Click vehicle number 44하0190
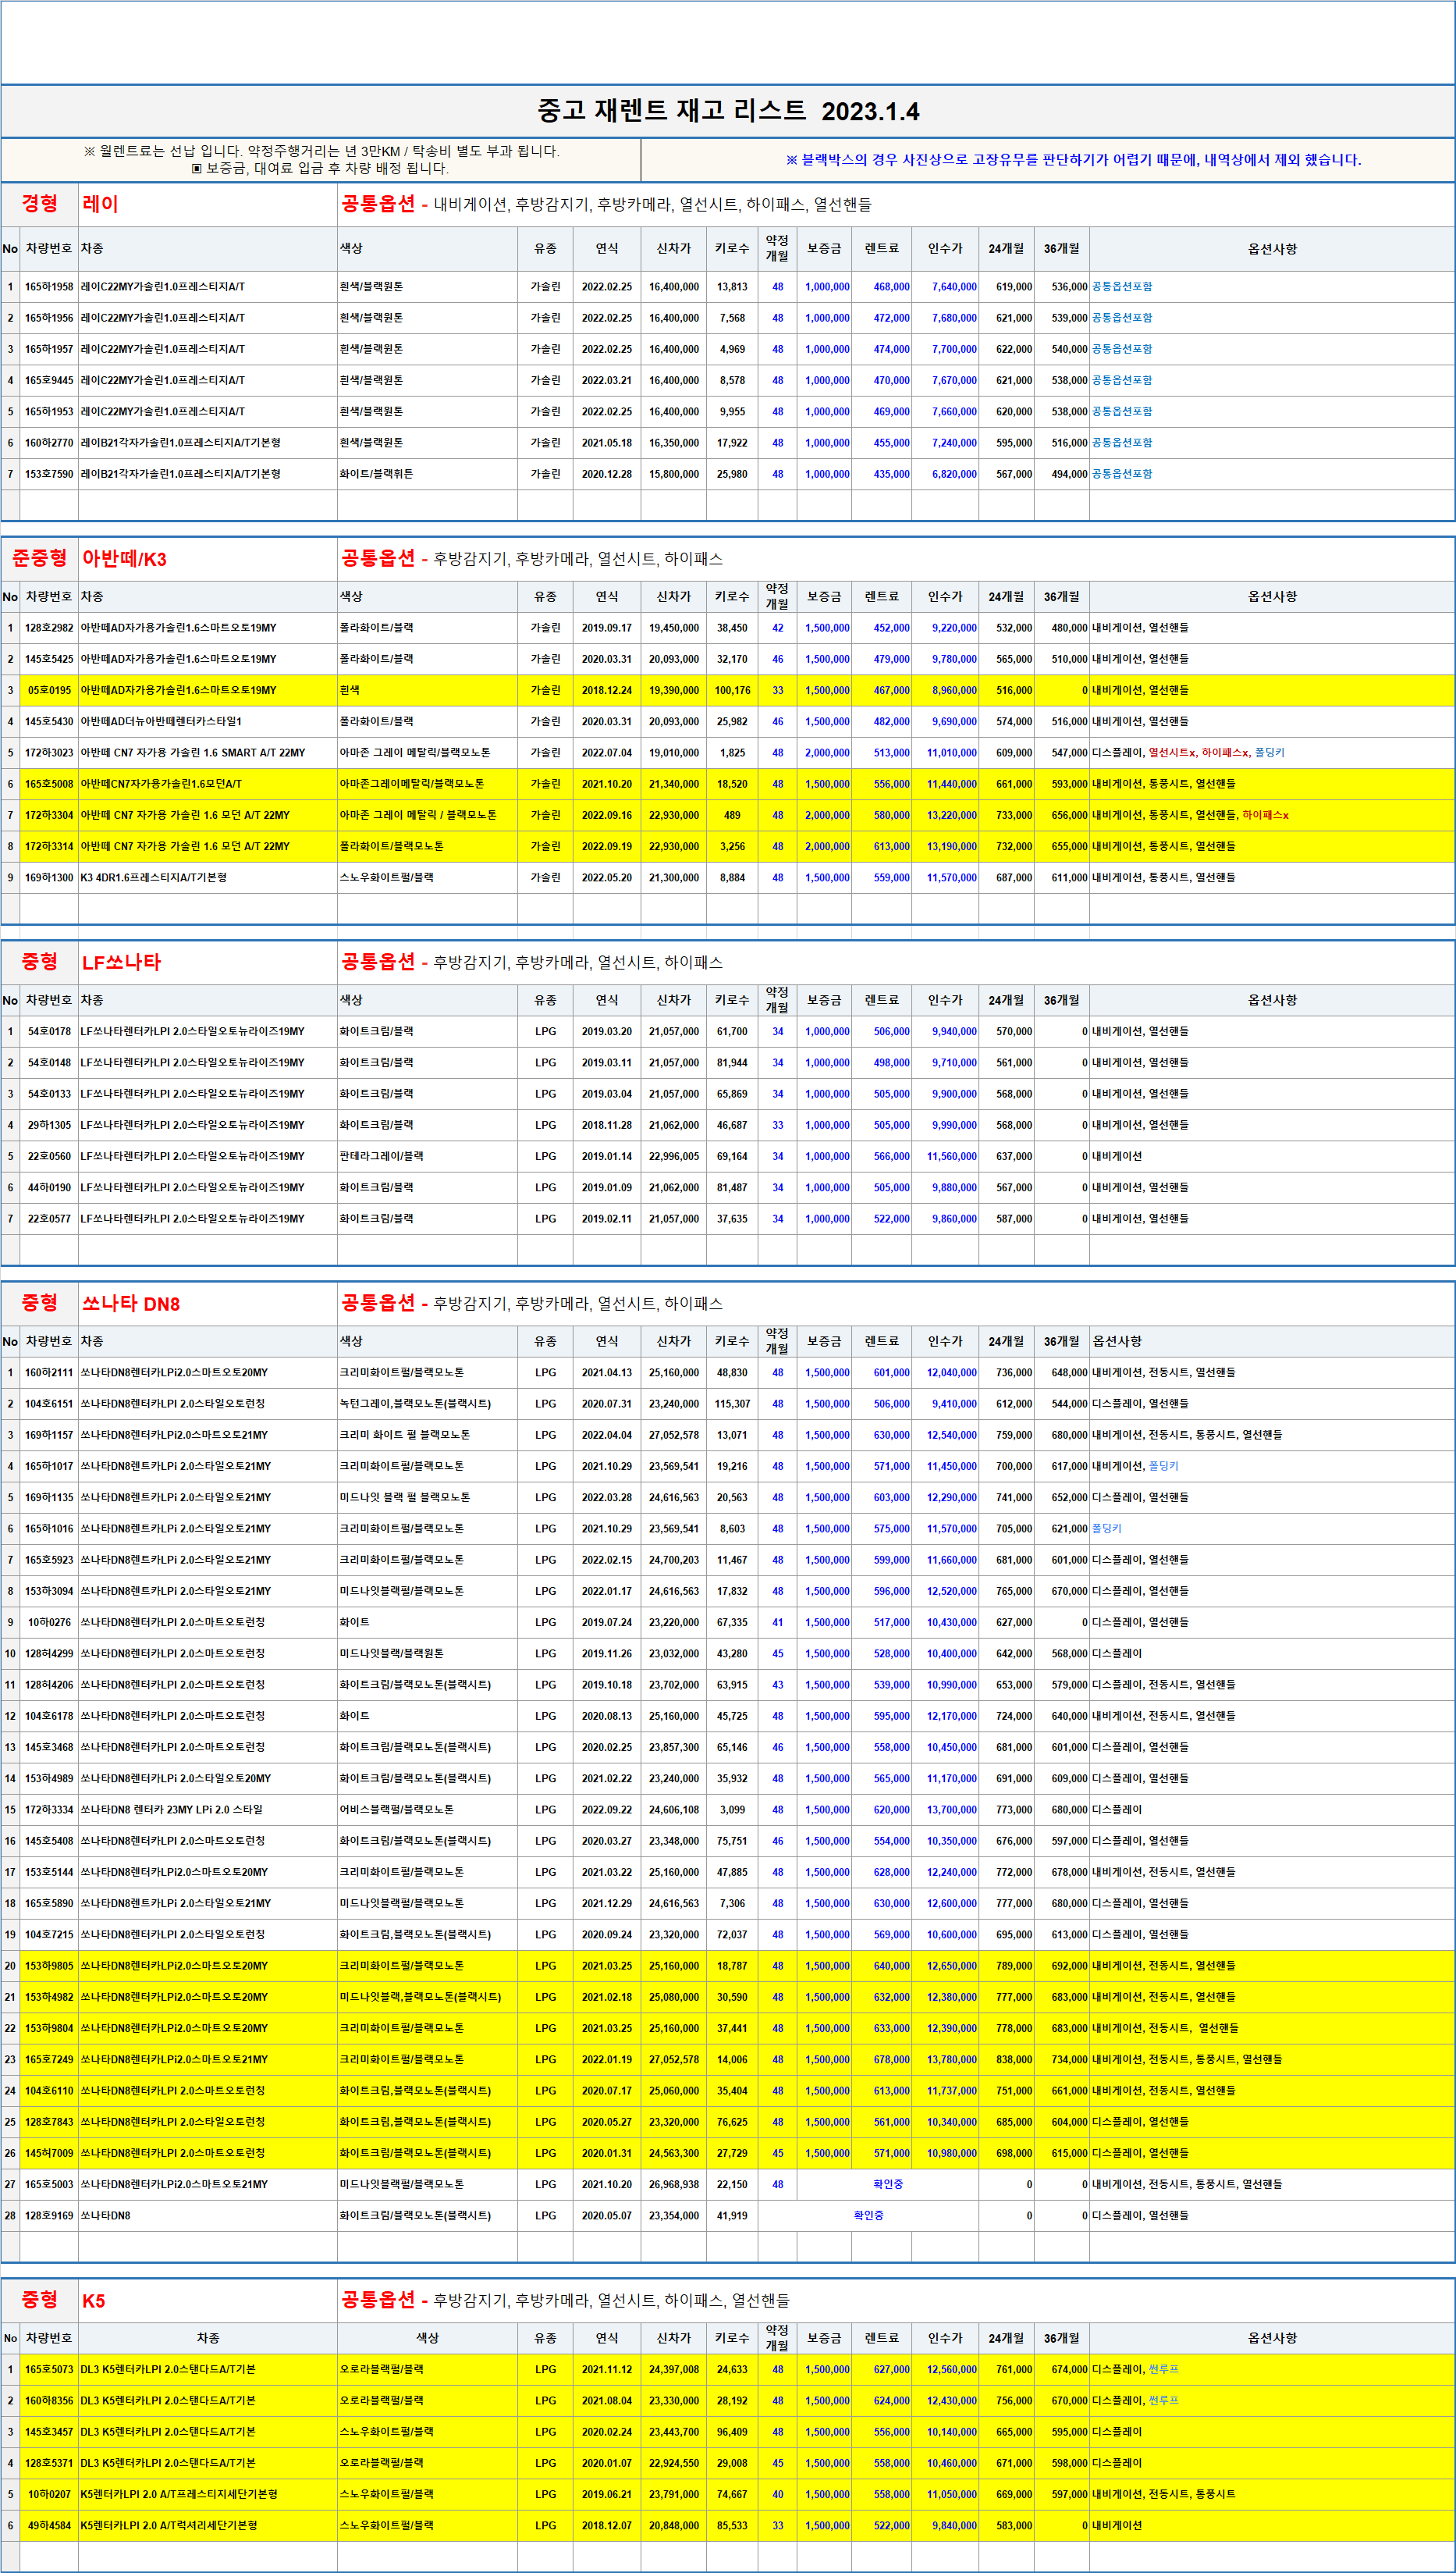Viewport: 1456px width, 2573px height. (x=49, y=1187)
